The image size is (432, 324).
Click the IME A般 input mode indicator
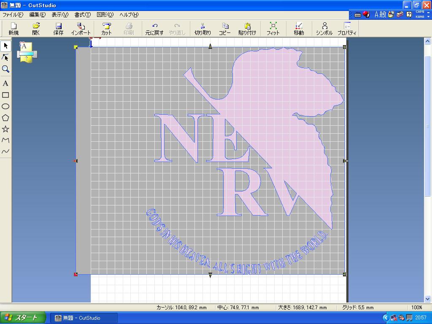point(380,14)
